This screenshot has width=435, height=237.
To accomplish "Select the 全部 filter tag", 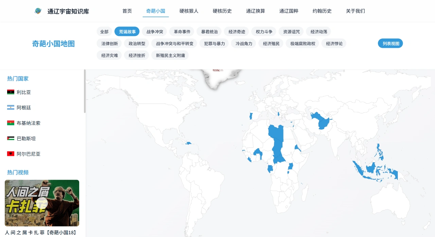I will 104,32.
